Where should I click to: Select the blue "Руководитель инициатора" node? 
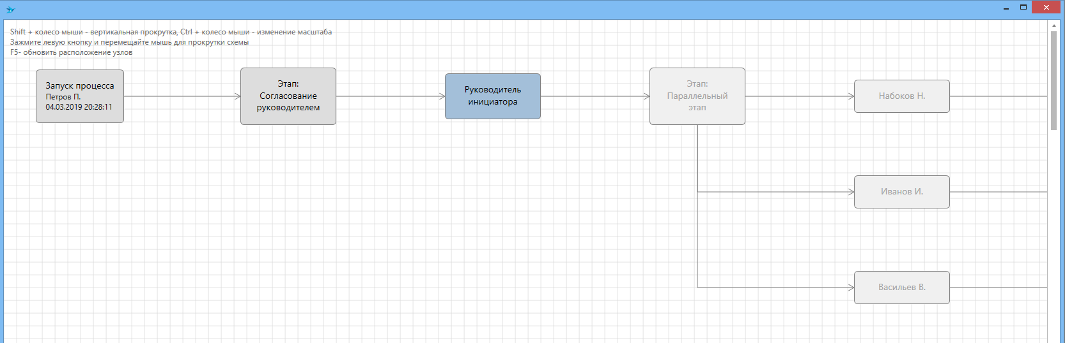tap(493, 96)
